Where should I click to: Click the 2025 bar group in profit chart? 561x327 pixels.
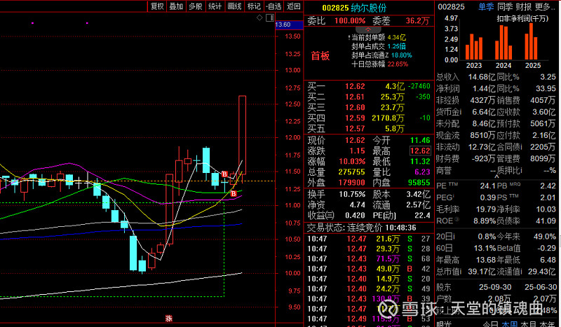coord(531,41)
